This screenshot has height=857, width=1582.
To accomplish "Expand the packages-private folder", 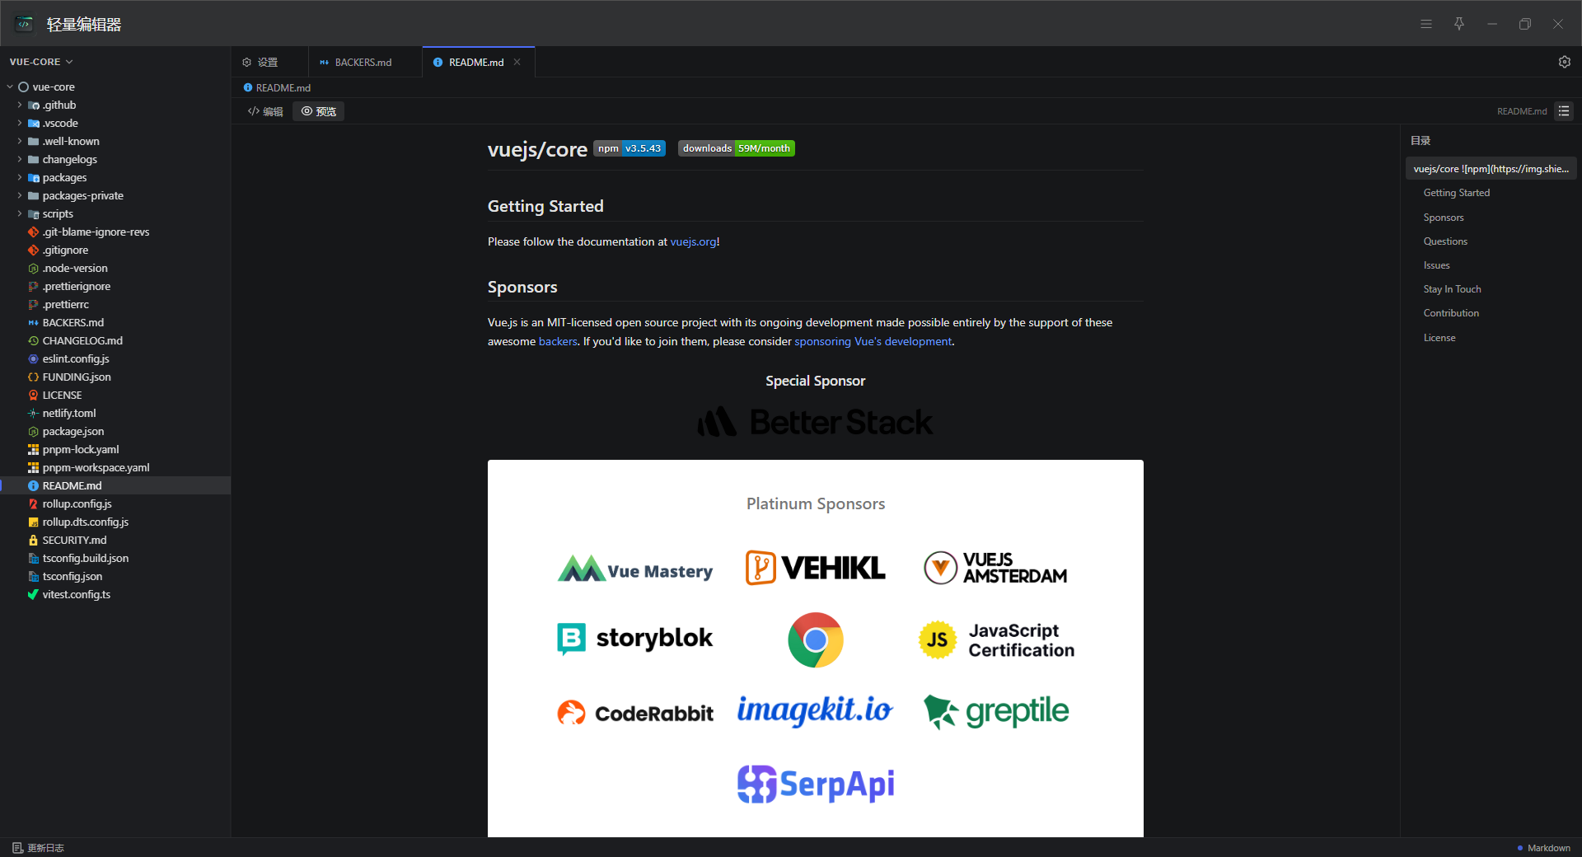I will point(20,195).
